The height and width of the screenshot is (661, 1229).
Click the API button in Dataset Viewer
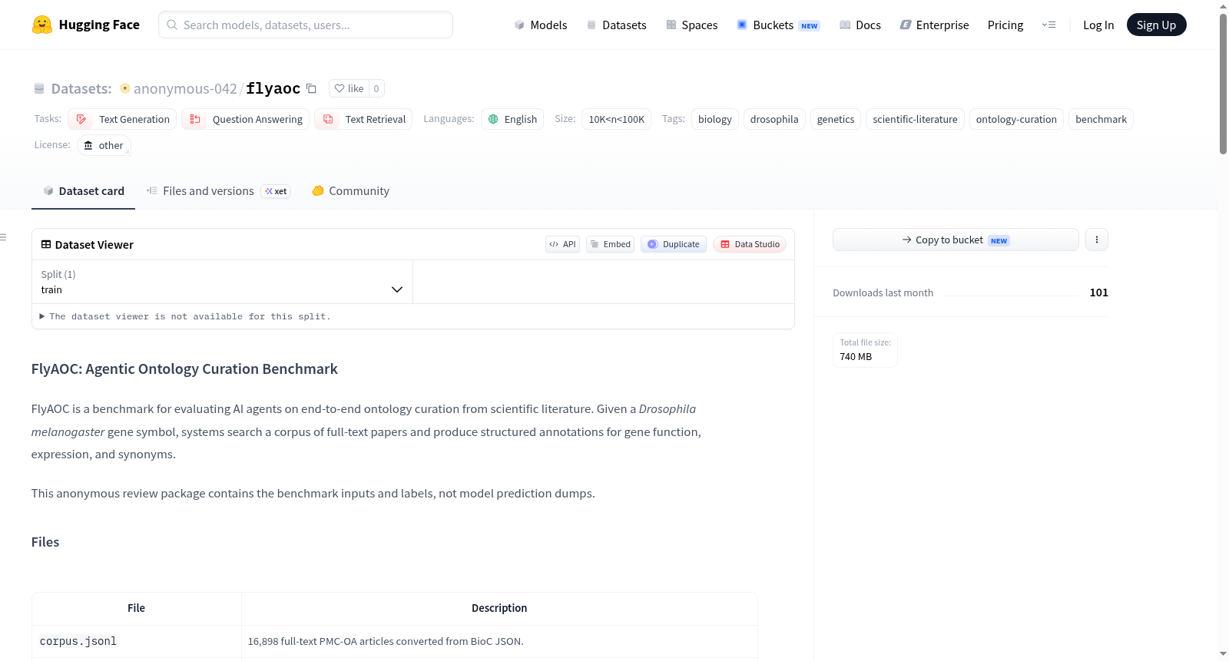click(x=562, y=244)
